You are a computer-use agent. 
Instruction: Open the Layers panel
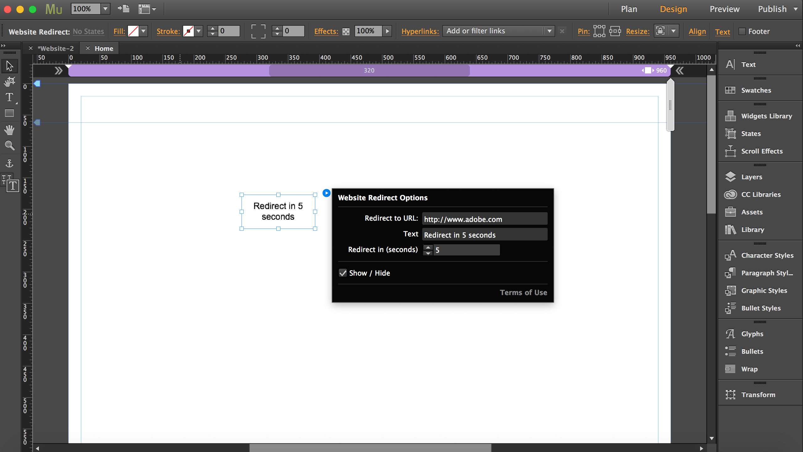pyautogui.click(x=751, y=177)
